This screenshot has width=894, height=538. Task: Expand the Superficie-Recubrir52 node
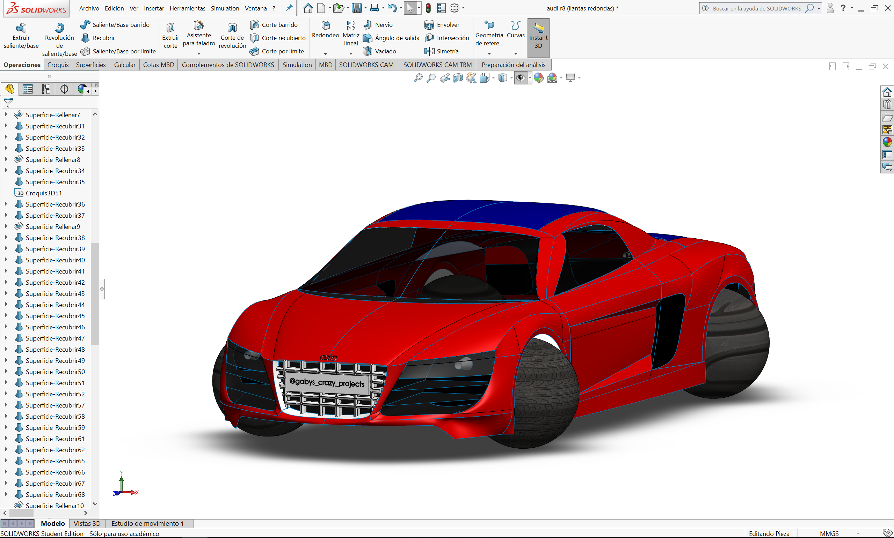(x=6, y=394)
